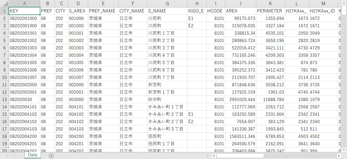Select the PREF header cell
This screenshot has height=159, width=347.
tap(47, 11)
